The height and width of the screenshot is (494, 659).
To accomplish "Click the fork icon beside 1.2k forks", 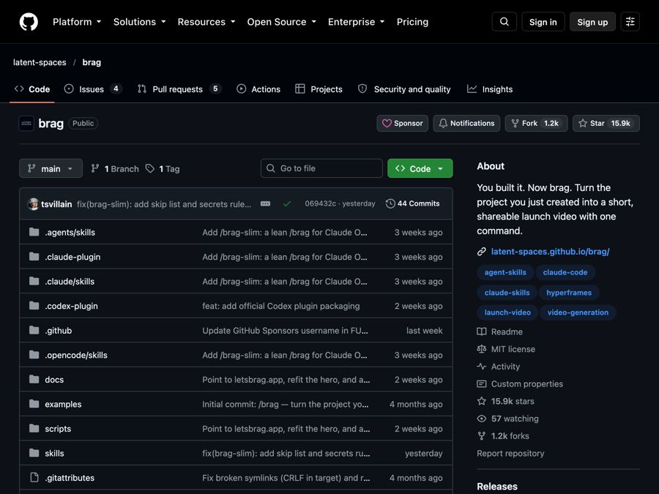I will (x=482, y=436).
